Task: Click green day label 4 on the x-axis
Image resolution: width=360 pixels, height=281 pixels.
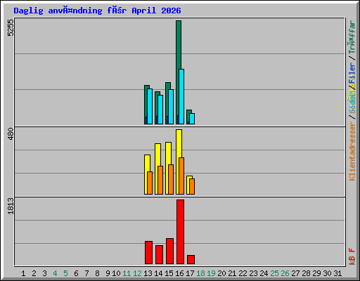Action: pyautogui.click(x=55, y=273)
